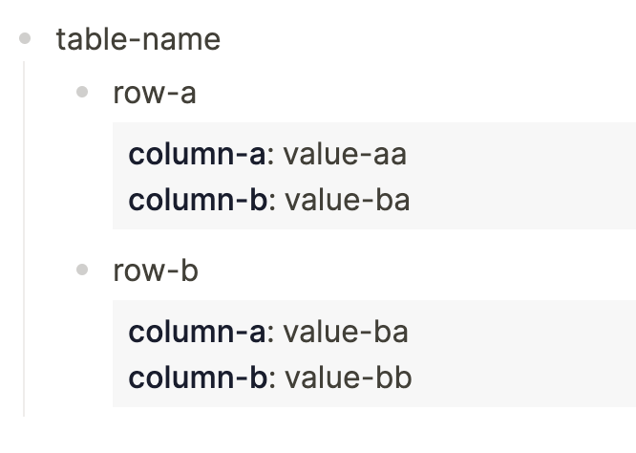Place cursor at end of table-name

point(222,39)
